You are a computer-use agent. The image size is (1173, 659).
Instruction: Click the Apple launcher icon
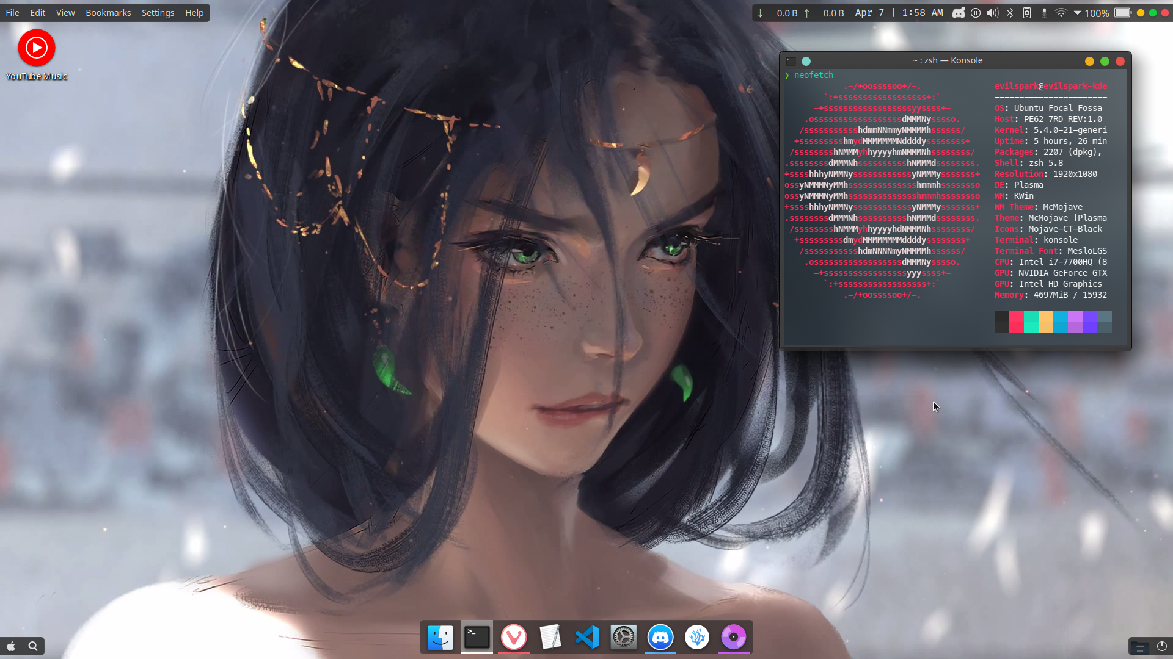pyautogui.click(x=11, y=646)
